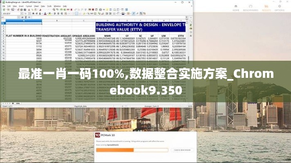Screen dimensions: 291x163
Task: Open the File menu in Calc
Action: coord(3,6)
